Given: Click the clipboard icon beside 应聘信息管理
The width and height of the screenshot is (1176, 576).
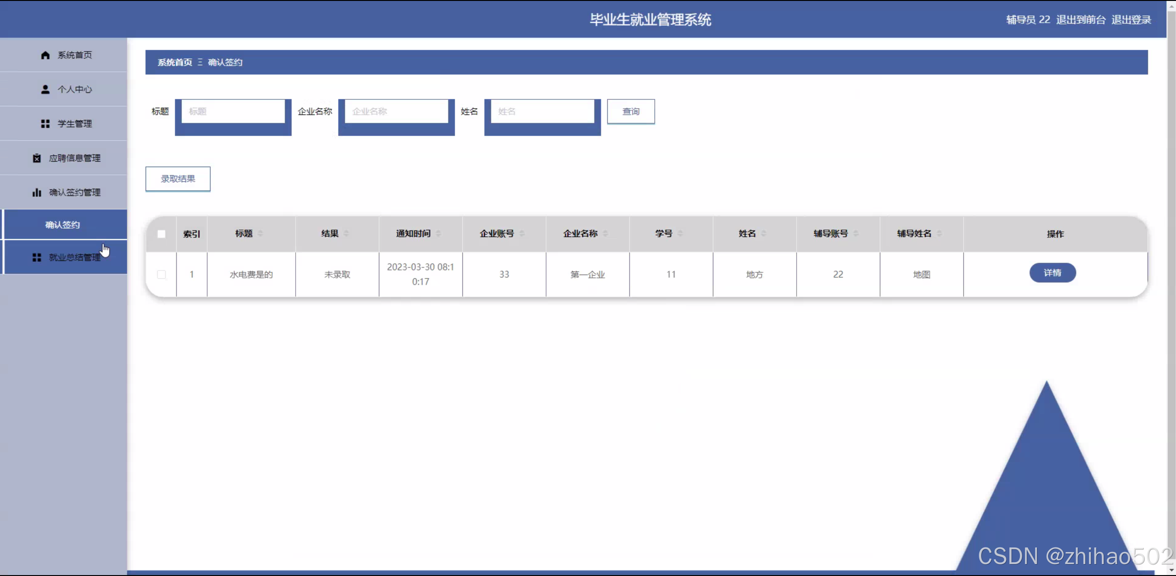Looking at the screenshot, I should tap(37, 158).
